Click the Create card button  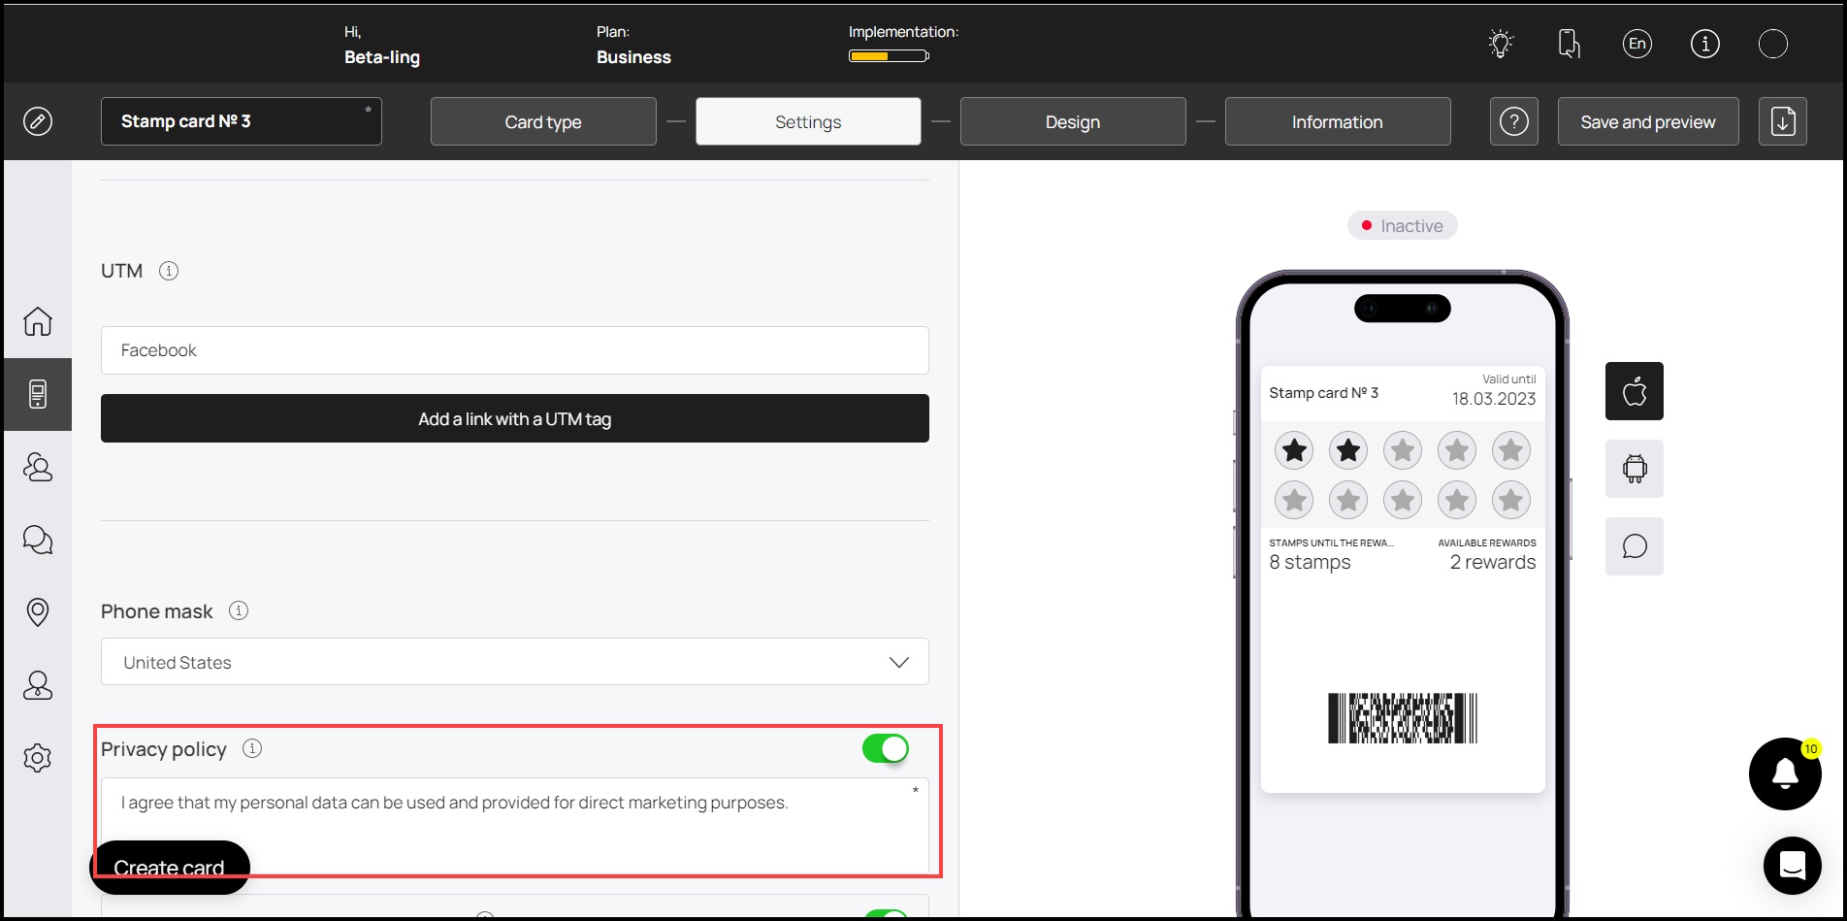pos(170,868)
